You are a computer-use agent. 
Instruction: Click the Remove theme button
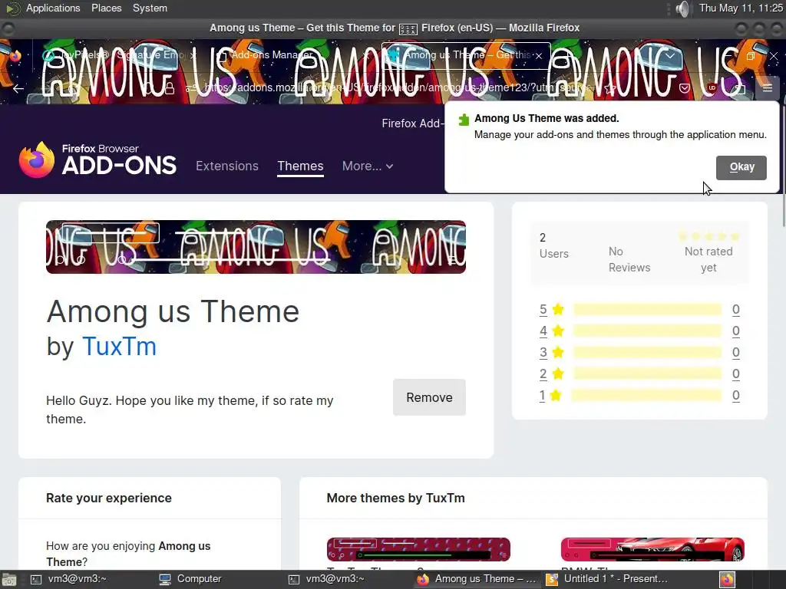(429, 397)
